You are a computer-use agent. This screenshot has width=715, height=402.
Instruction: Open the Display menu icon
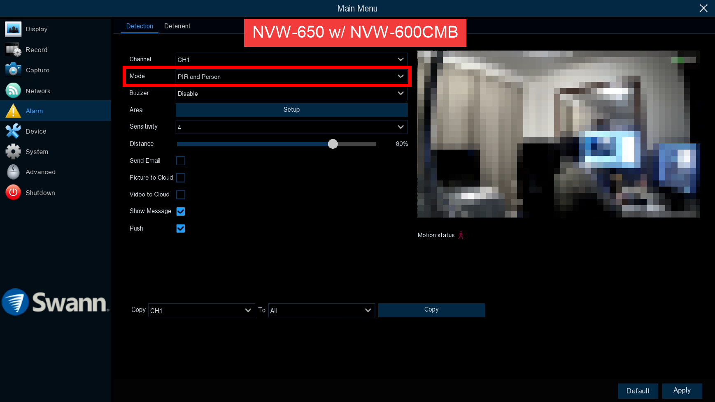click(x=13, y=29)
